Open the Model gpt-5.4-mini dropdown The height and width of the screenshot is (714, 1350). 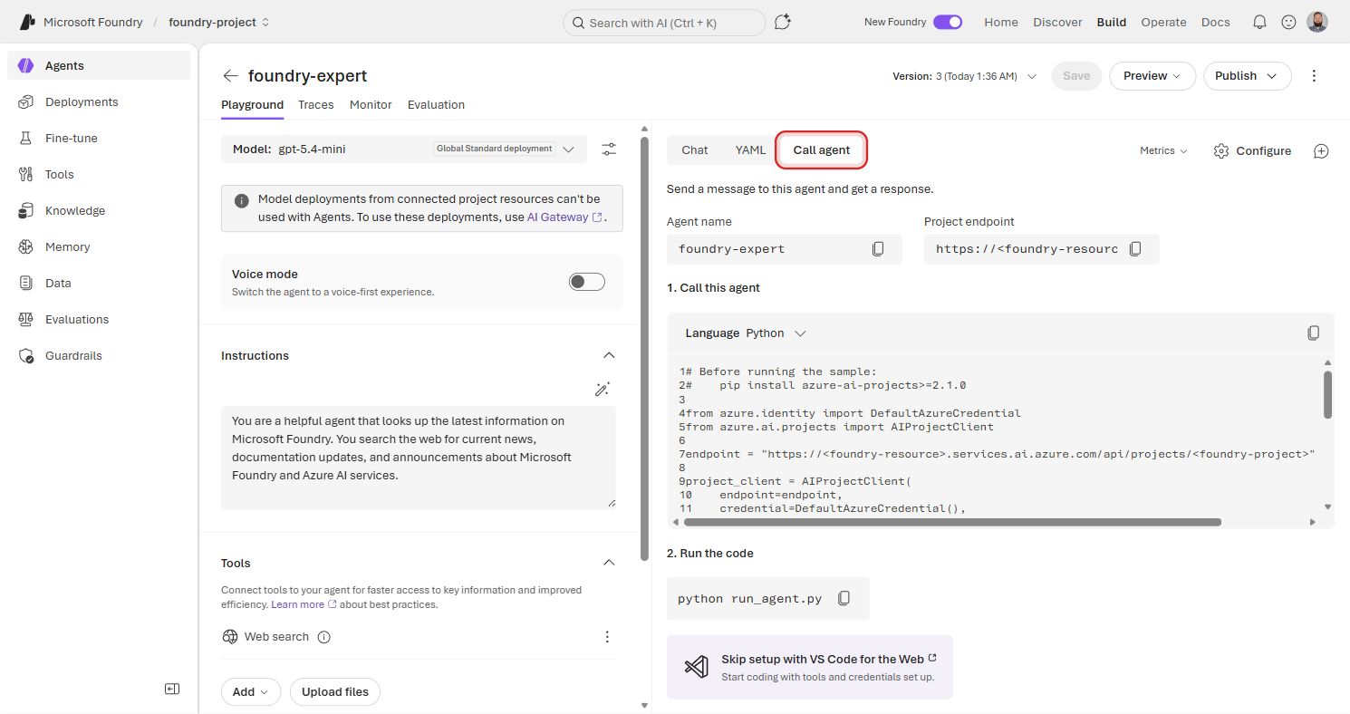(x=404, y=149)
